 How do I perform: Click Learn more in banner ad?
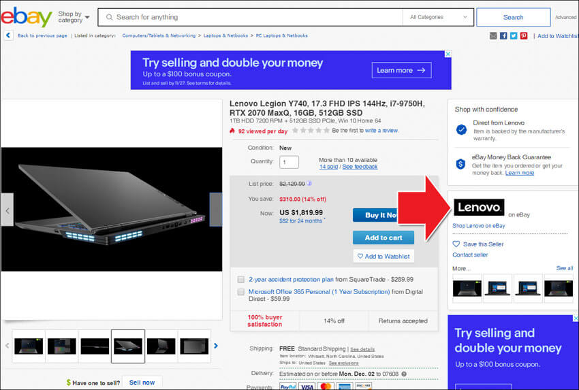click(401, 70)
